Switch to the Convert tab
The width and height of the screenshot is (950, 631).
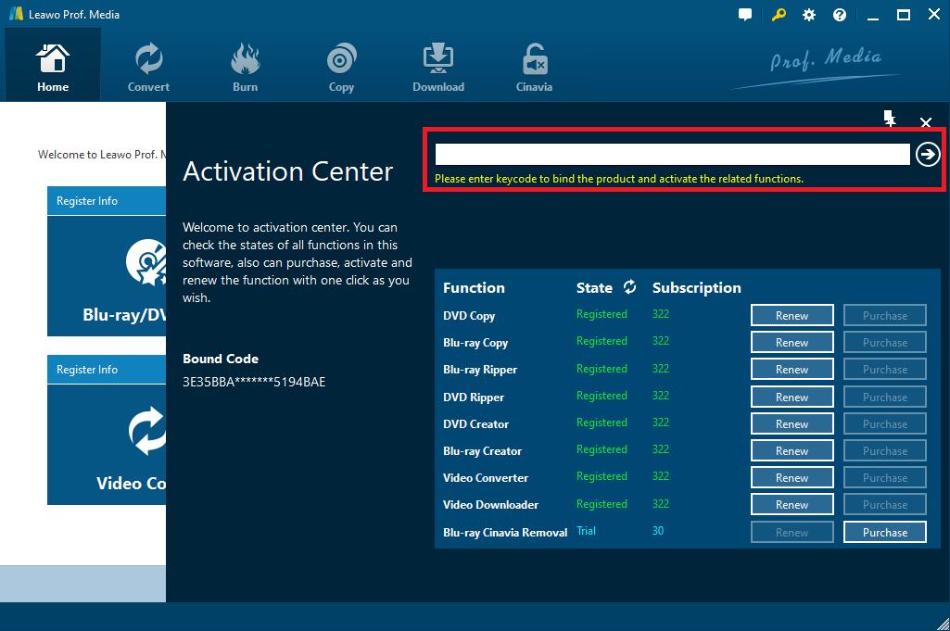click(x=148, y=67)
